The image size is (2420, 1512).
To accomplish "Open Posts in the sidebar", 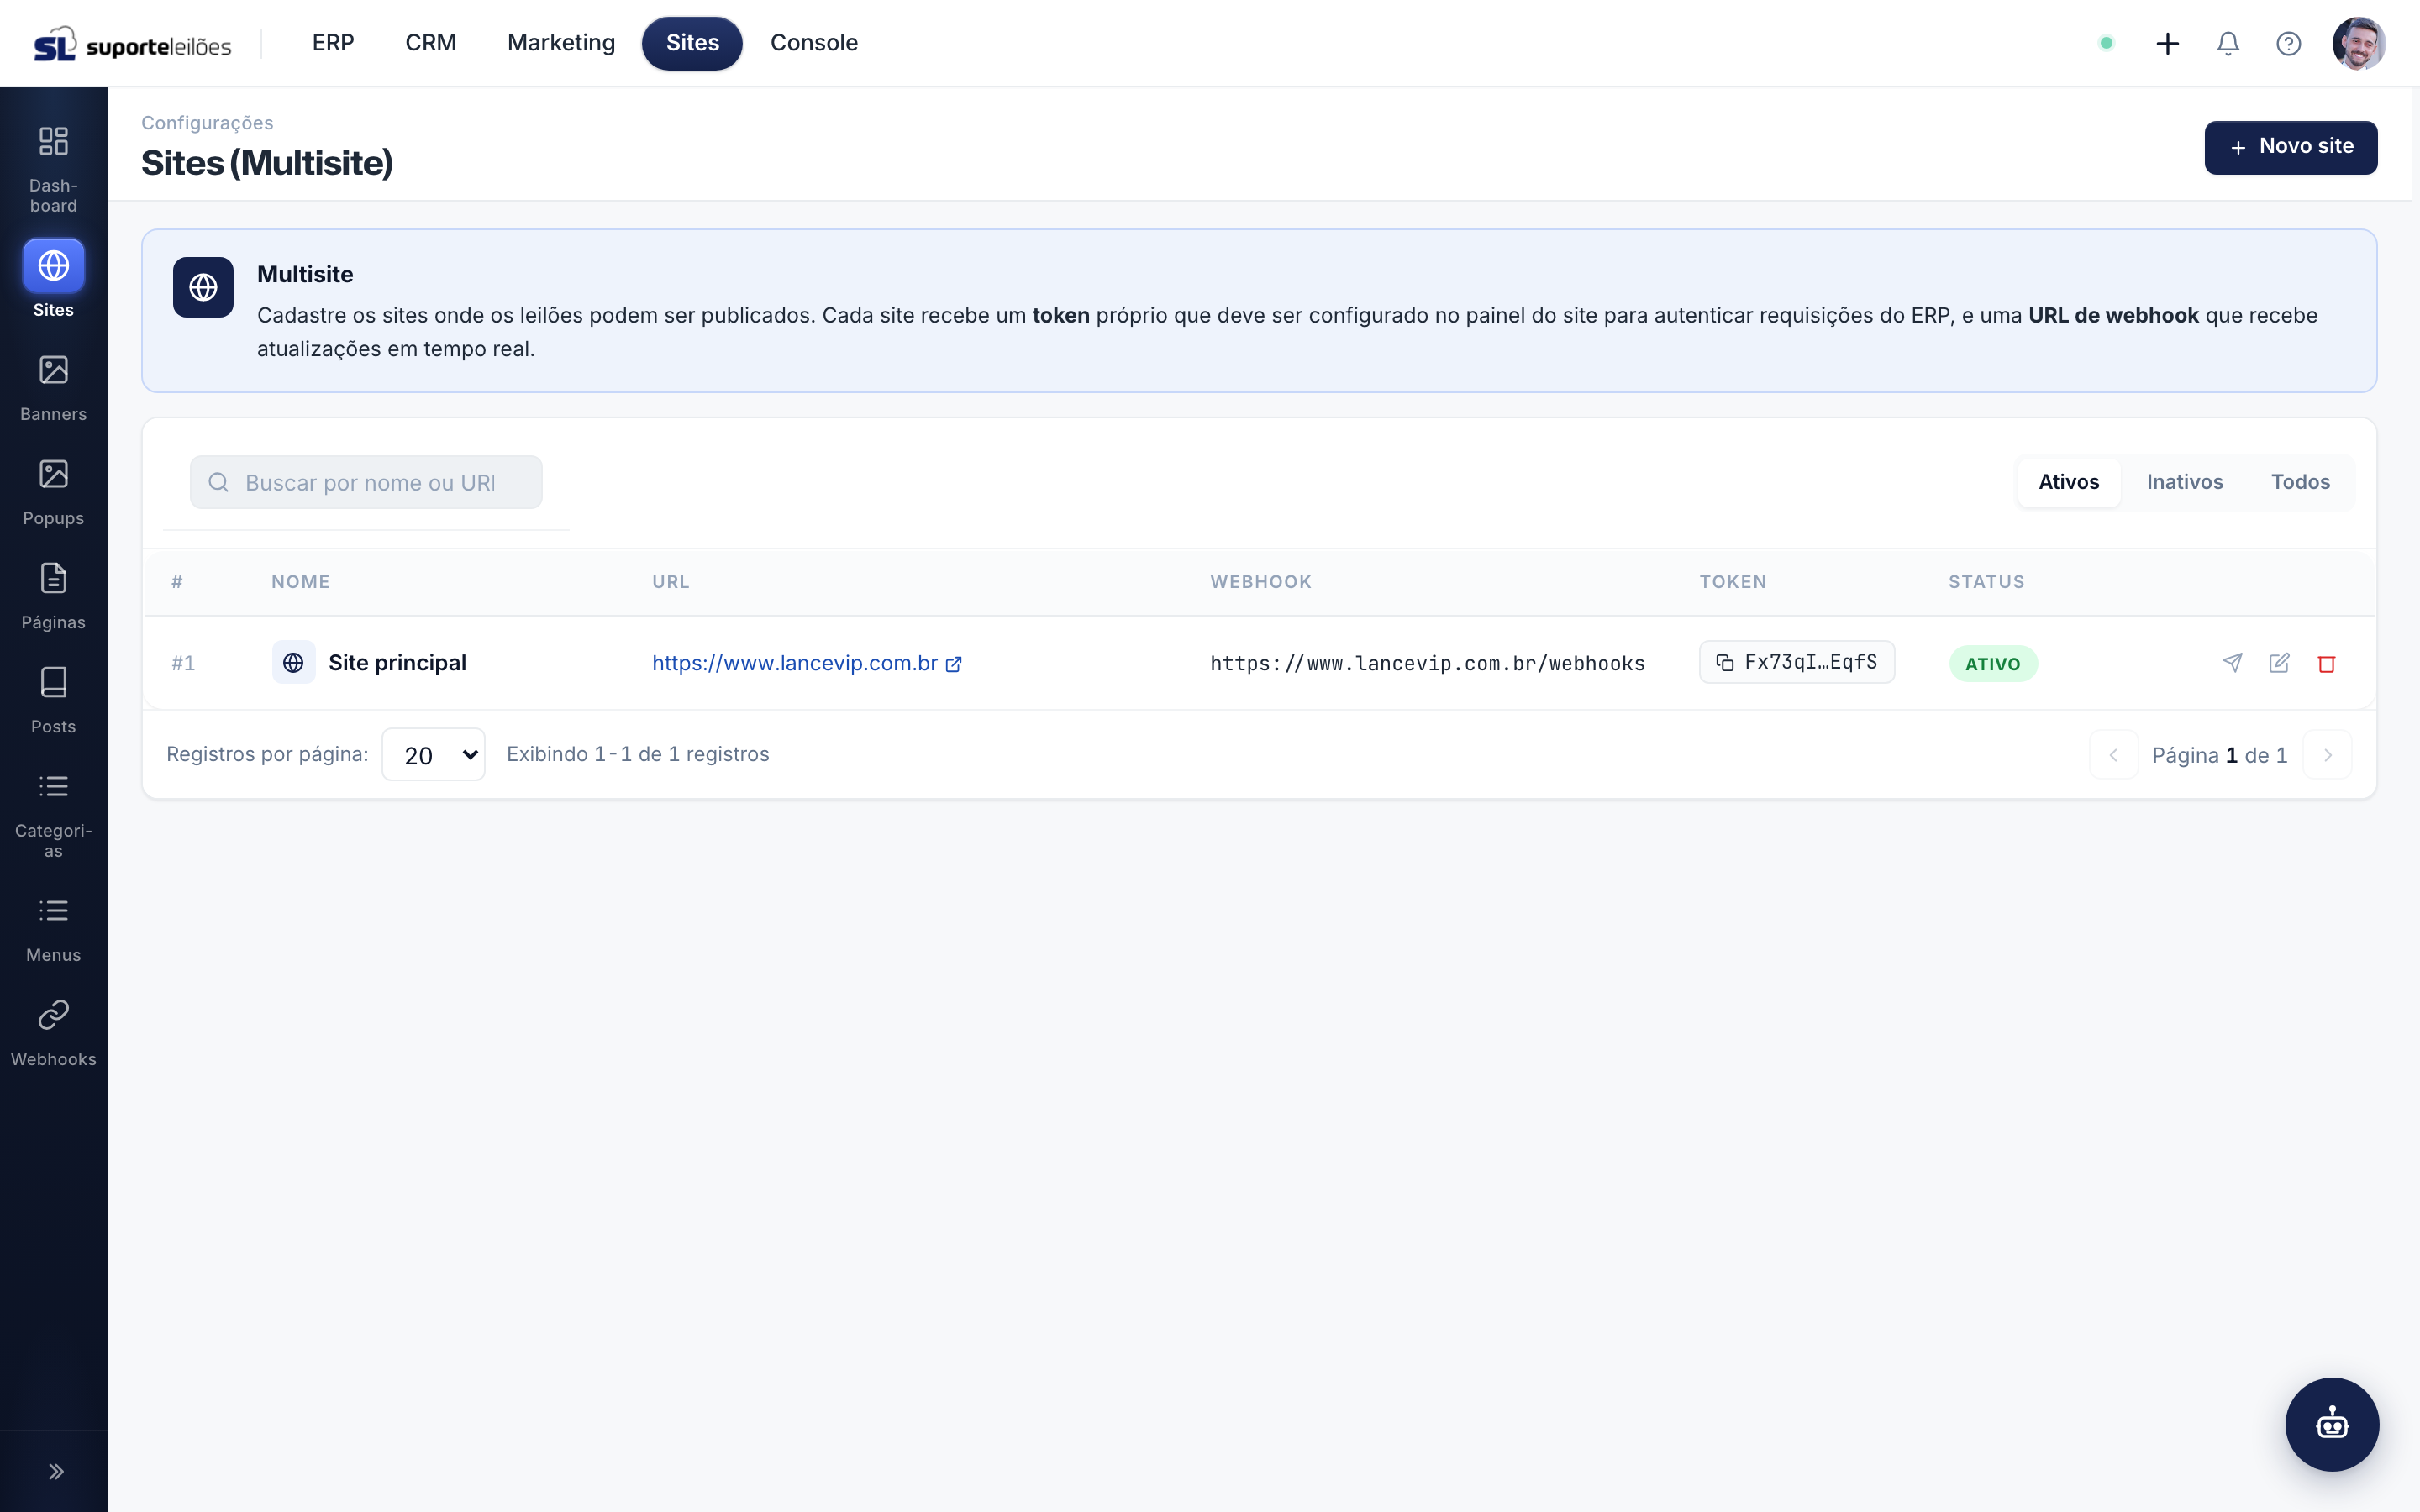I will point(53,700).
